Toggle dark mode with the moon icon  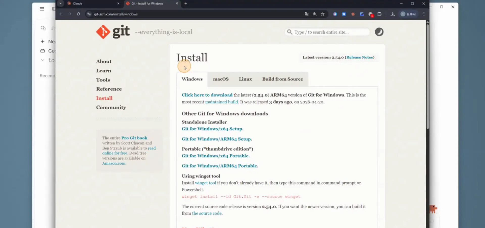pos(379,32)
